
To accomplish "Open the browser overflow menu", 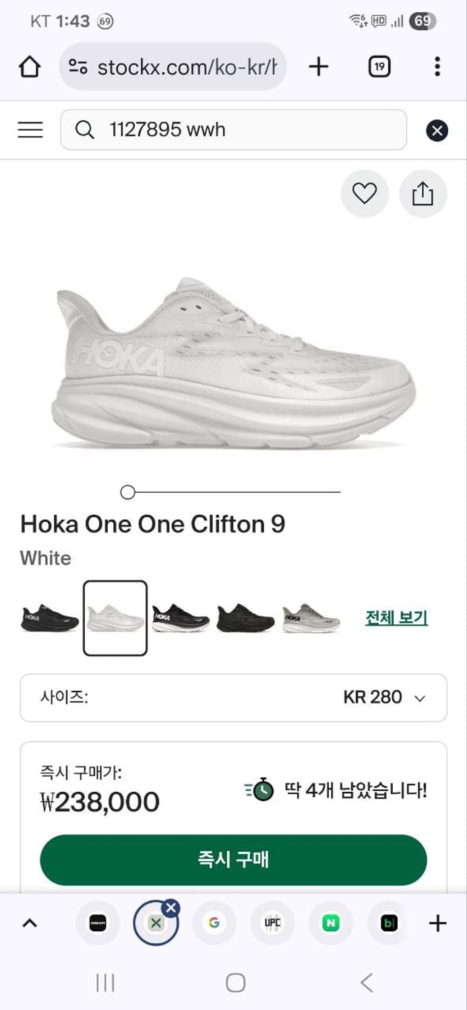I will pyautogui.click(x=437, y=67).
